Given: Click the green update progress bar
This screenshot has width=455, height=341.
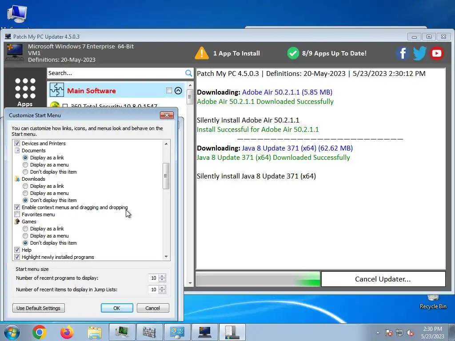Looking at the screenshot, I should click(258, 279).
